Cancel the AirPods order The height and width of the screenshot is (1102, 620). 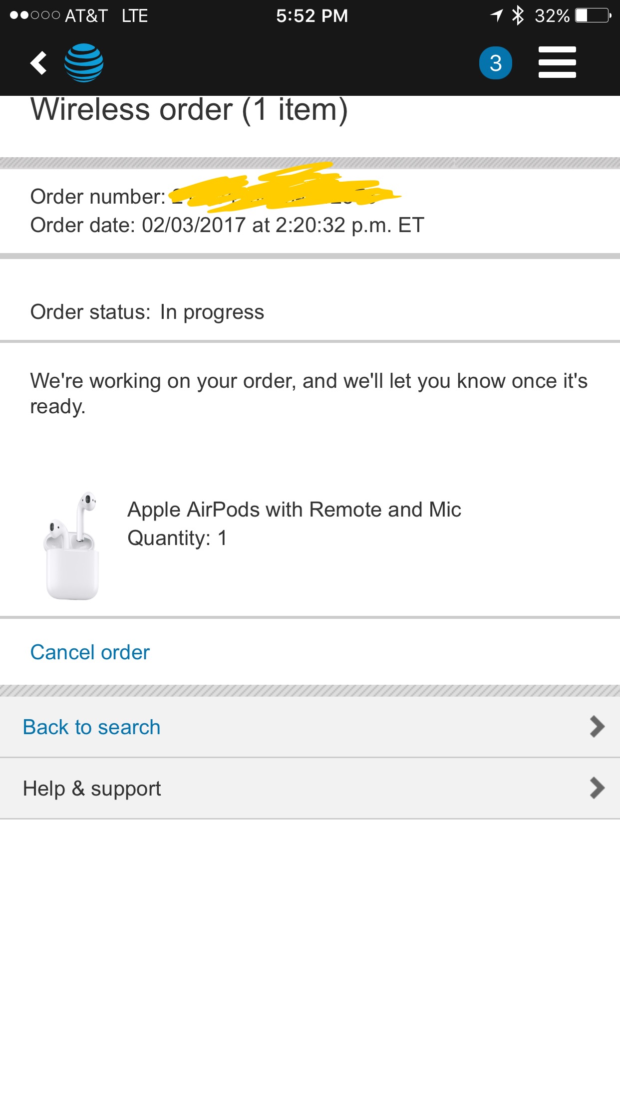(x=90, y=652)
